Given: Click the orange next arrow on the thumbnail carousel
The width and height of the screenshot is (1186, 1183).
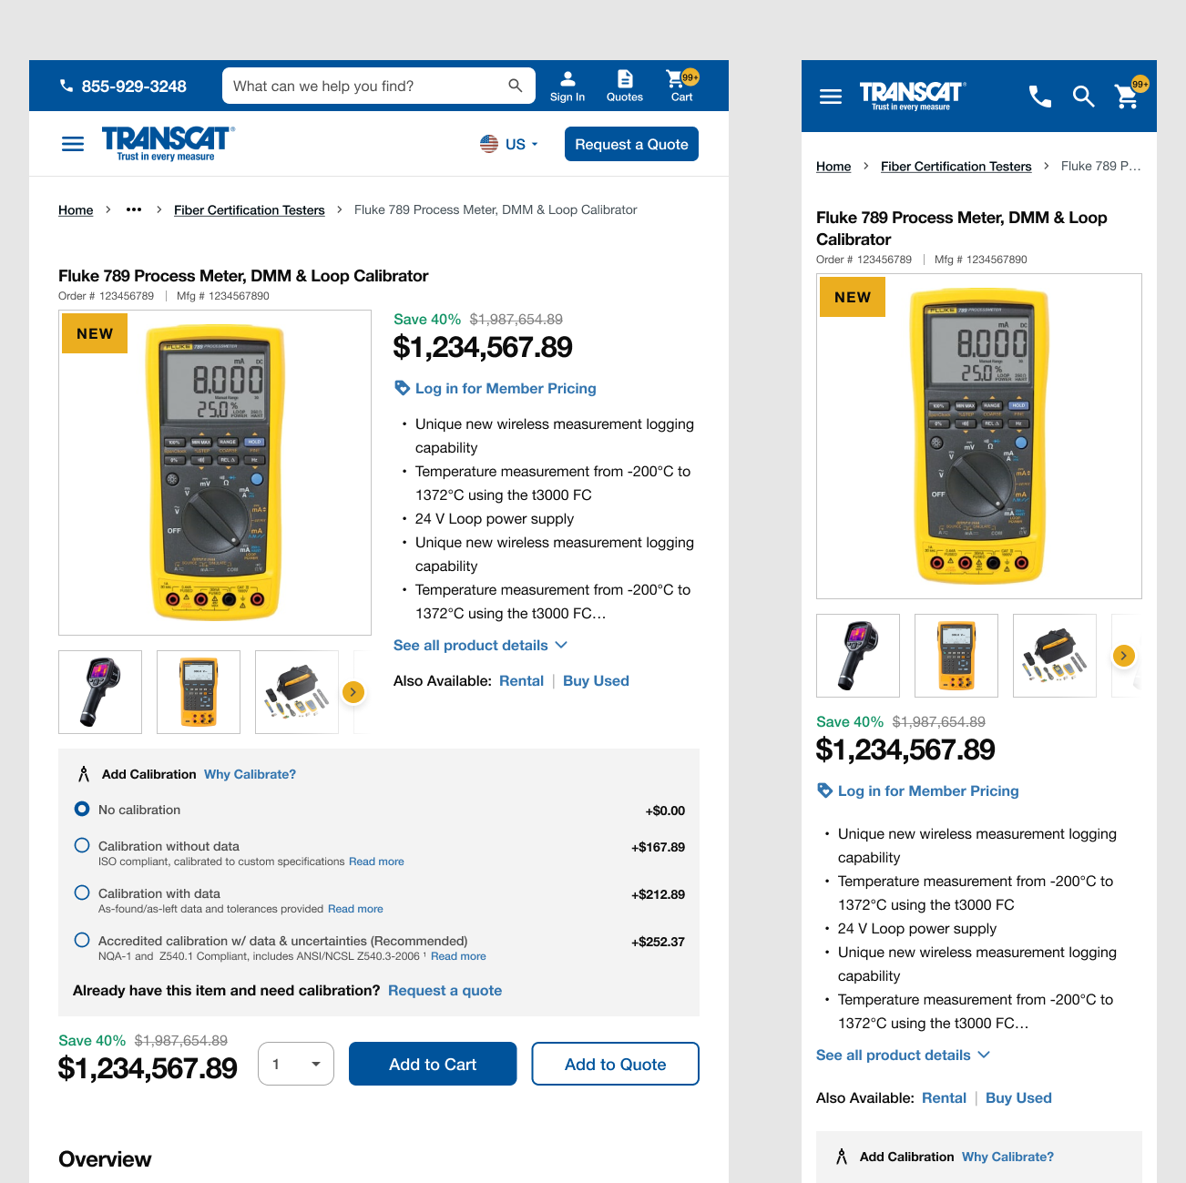Looking at the screenshot, I should click(353, 692).
